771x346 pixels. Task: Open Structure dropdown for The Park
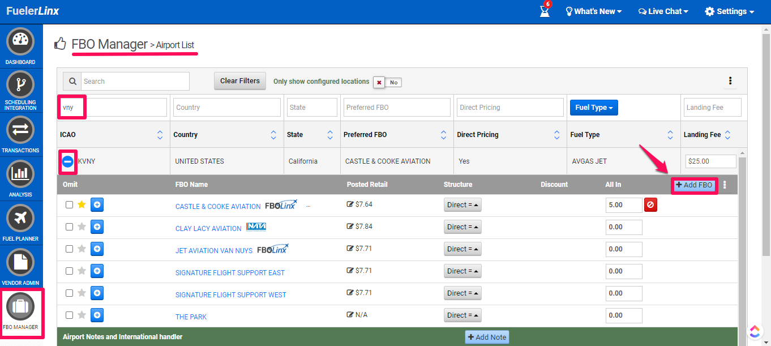click(x=462, y=315)
